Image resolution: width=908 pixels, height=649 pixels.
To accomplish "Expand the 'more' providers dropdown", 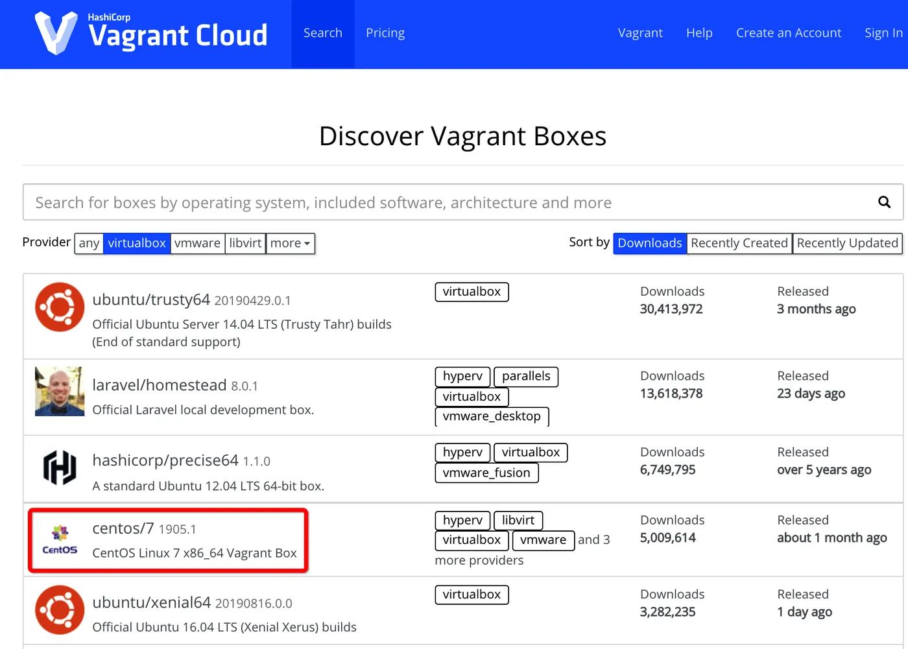I will [290, 243].
